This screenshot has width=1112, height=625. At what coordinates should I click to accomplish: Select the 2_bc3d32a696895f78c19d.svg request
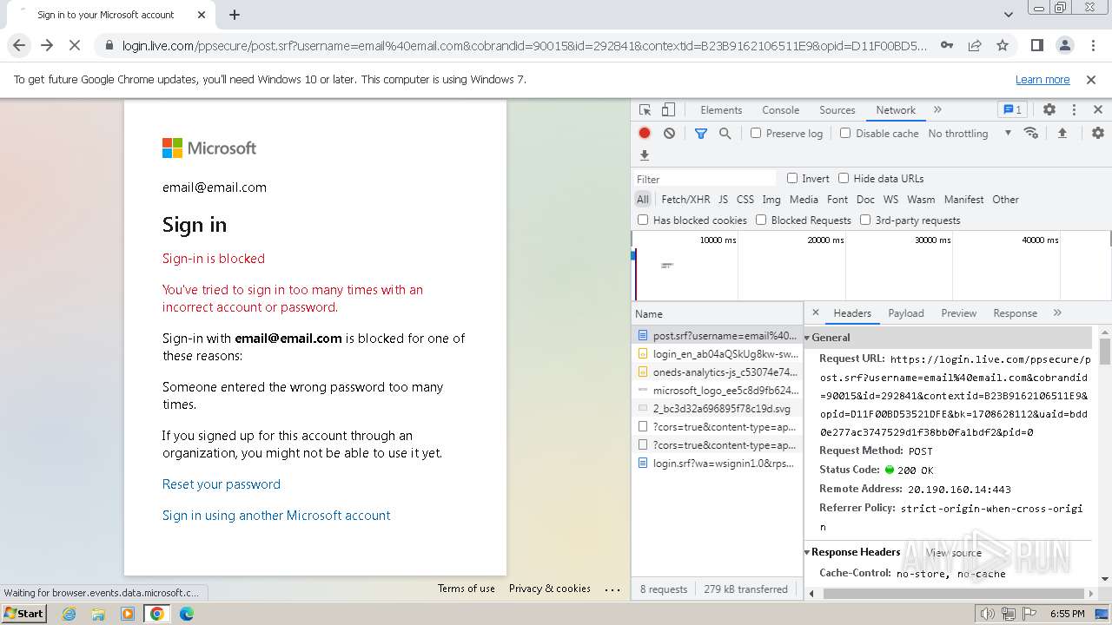(x=718, y=408)
